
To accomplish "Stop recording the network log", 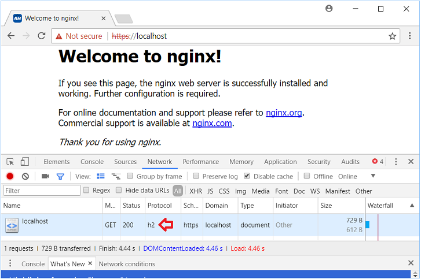I will (x=10, y=176).
